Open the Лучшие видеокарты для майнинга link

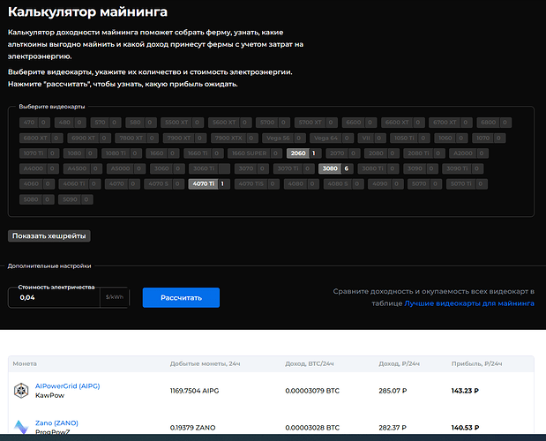click(469, 303)
